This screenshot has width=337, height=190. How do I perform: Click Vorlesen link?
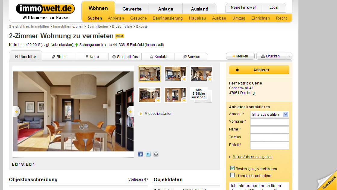[x=135, y=179]
